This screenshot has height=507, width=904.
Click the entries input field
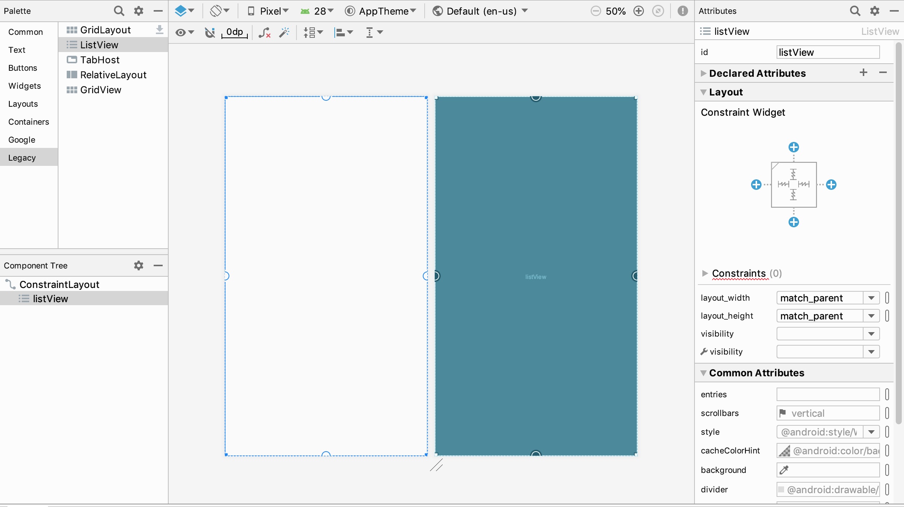[828, 394]
